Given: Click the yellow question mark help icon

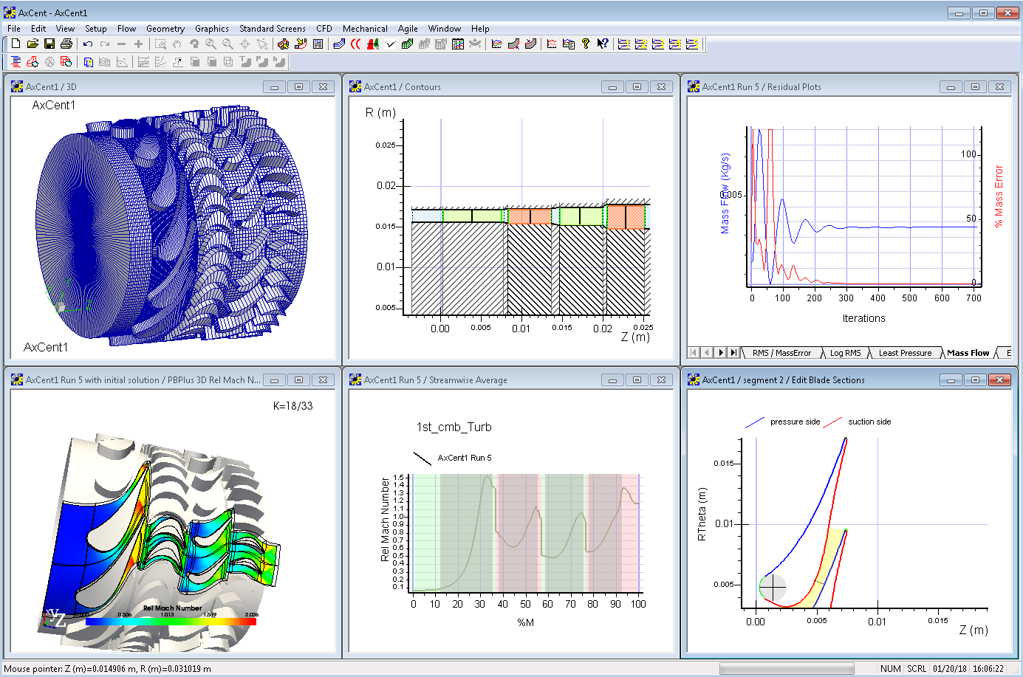Looking at the screenshot, I should tap(586, 44).
